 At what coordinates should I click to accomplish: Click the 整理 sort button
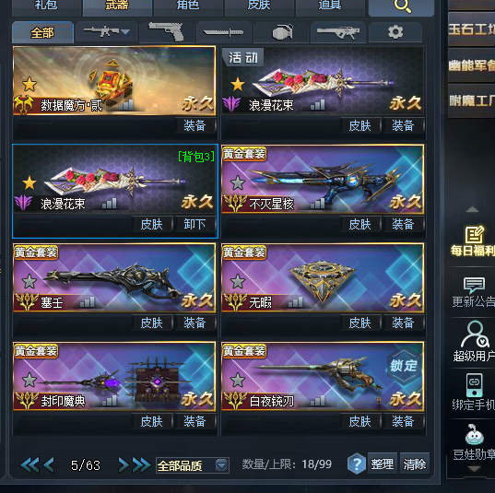[x=383, y=464]
